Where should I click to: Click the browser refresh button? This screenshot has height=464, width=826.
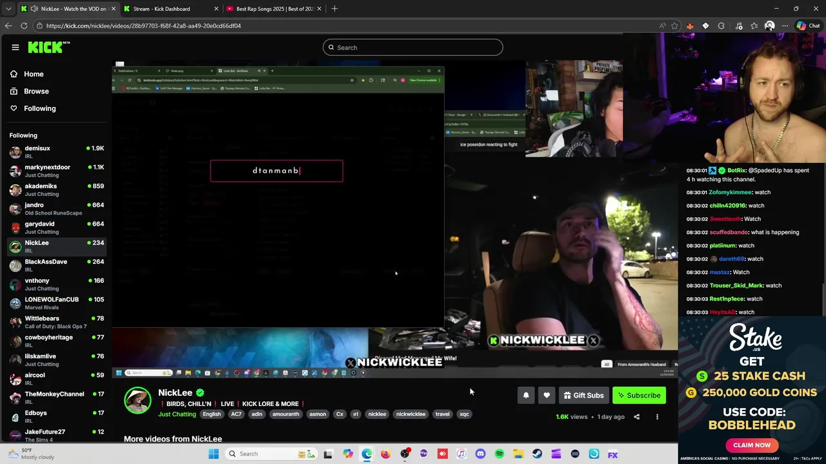point(24,26)
